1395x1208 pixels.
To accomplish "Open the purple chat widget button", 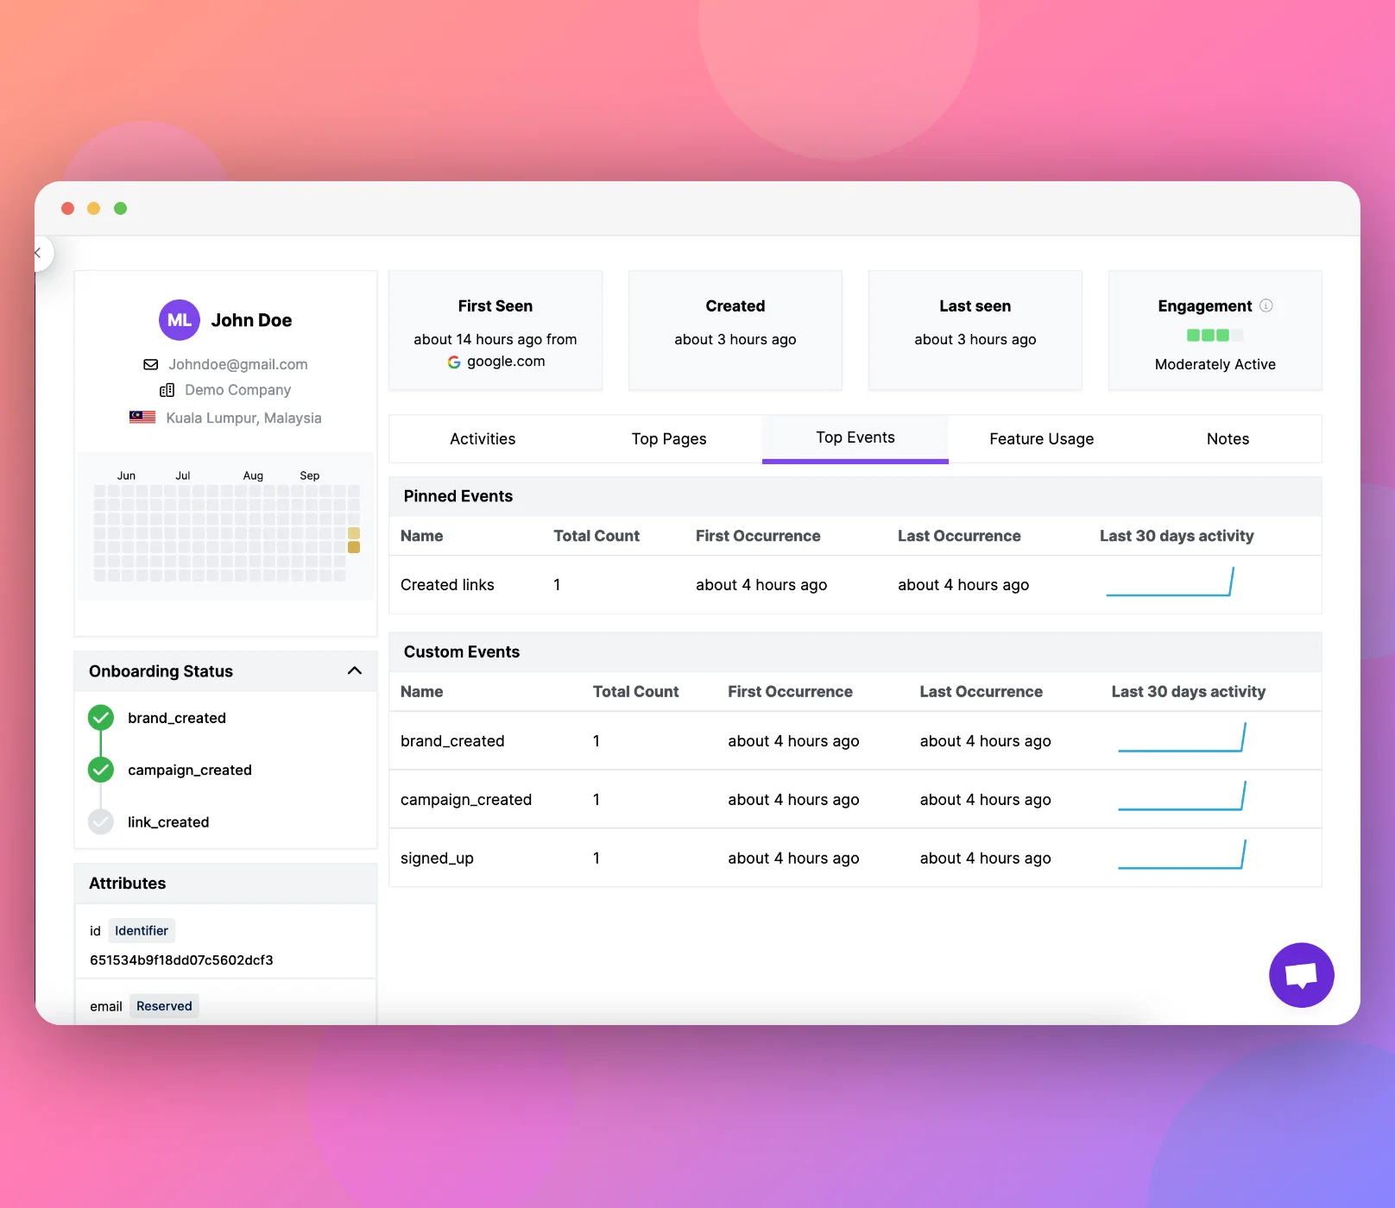I will pyautogui.click(x=1301, y=975).
